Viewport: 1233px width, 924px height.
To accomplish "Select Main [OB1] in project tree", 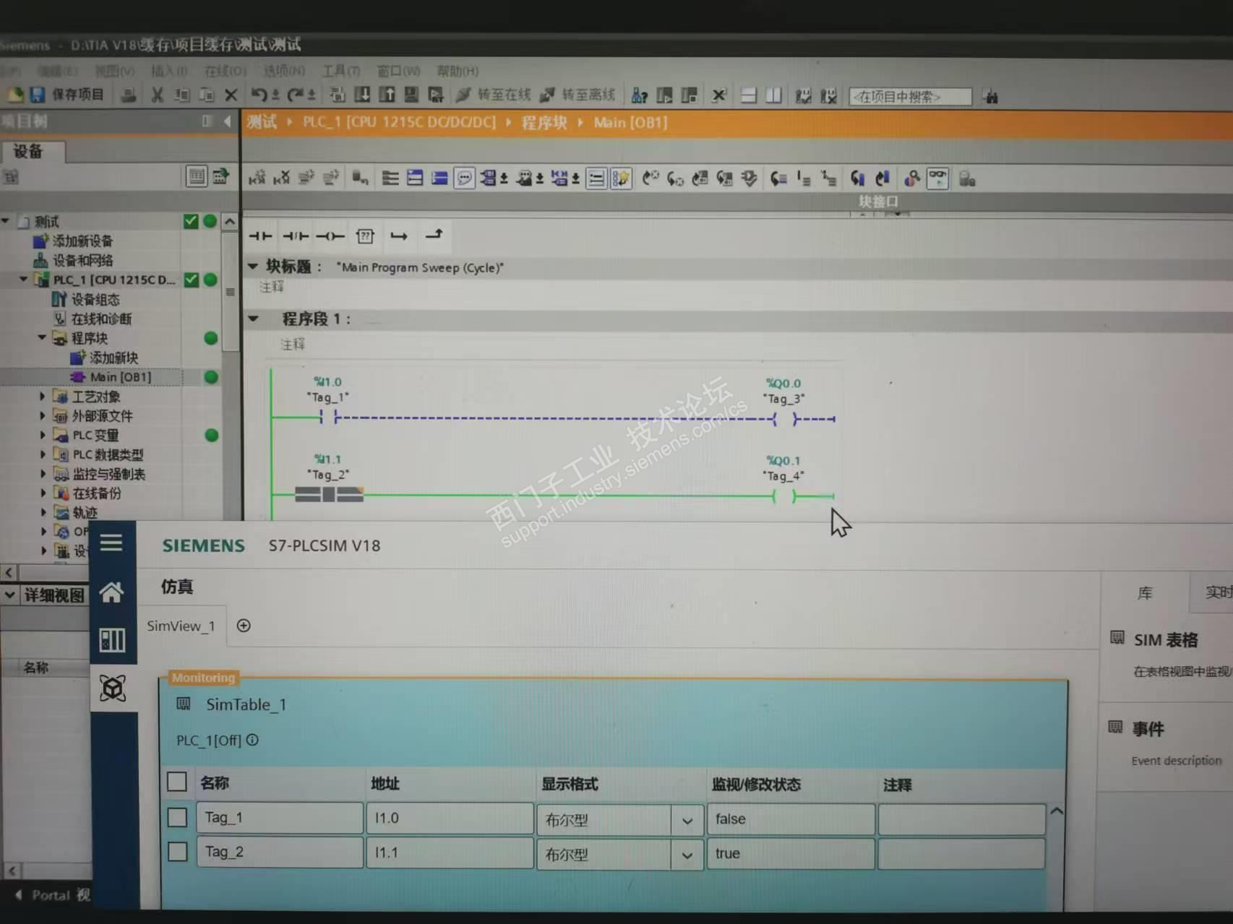I will (x=120, y=376).
